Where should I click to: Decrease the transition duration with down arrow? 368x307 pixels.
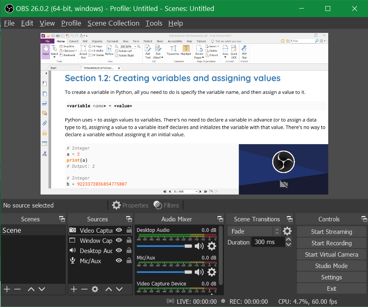(x=288, y=244)
